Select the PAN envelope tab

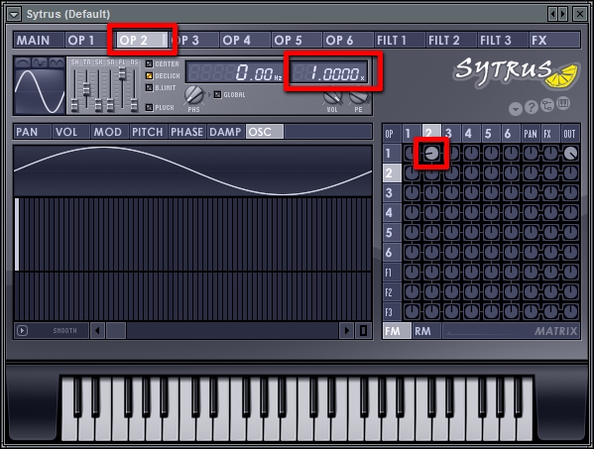[x=32, y=132]
